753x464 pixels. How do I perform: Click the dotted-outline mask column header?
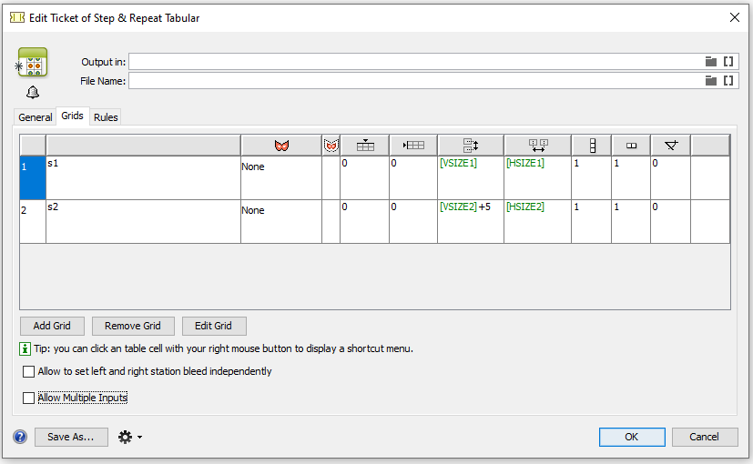point(331,146)
